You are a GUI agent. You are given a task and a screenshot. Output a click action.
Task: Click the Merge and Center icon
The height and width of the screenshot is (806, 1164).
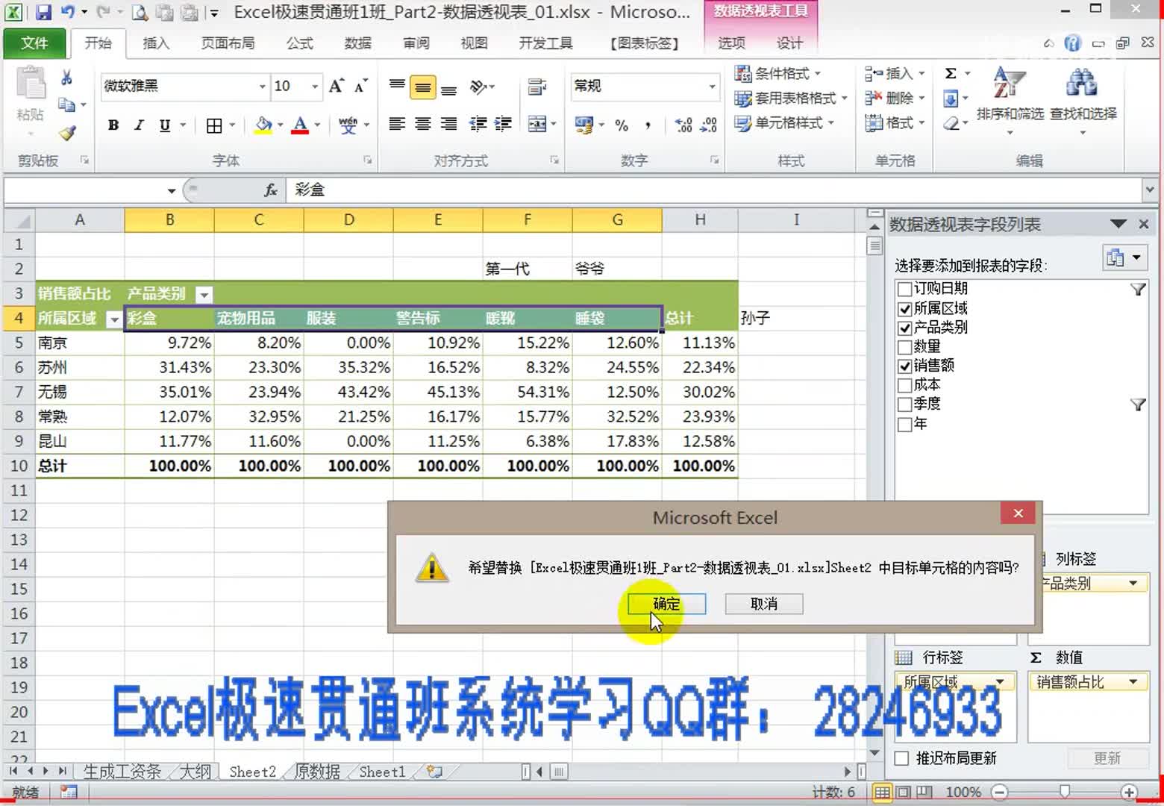[537, 125]
